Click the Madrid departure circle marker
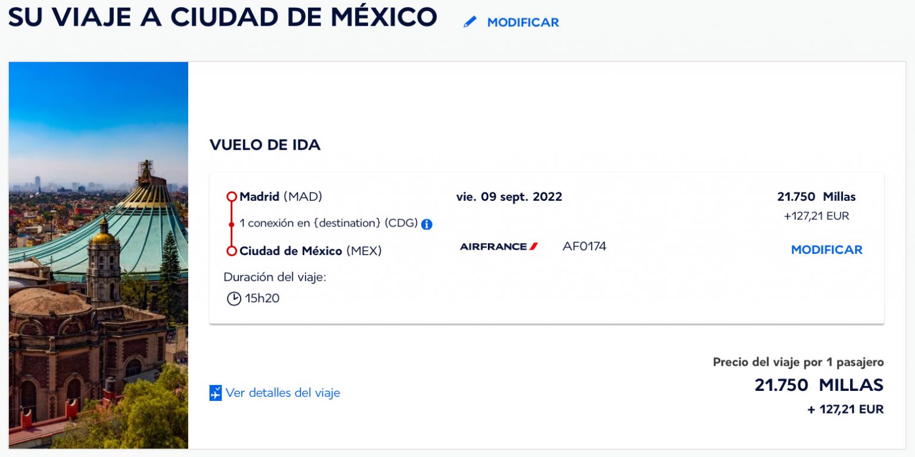 coord(232,197)
